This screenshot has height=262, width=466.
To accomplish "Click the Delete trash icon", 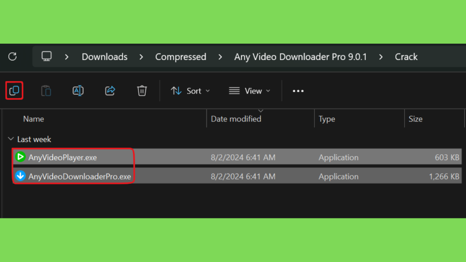I will tap(142, 91).
